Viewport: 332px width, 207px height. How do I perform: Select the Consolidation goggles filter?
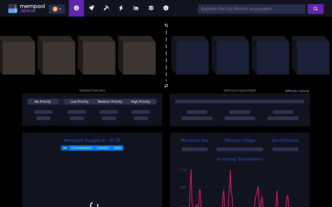point(82,148)
